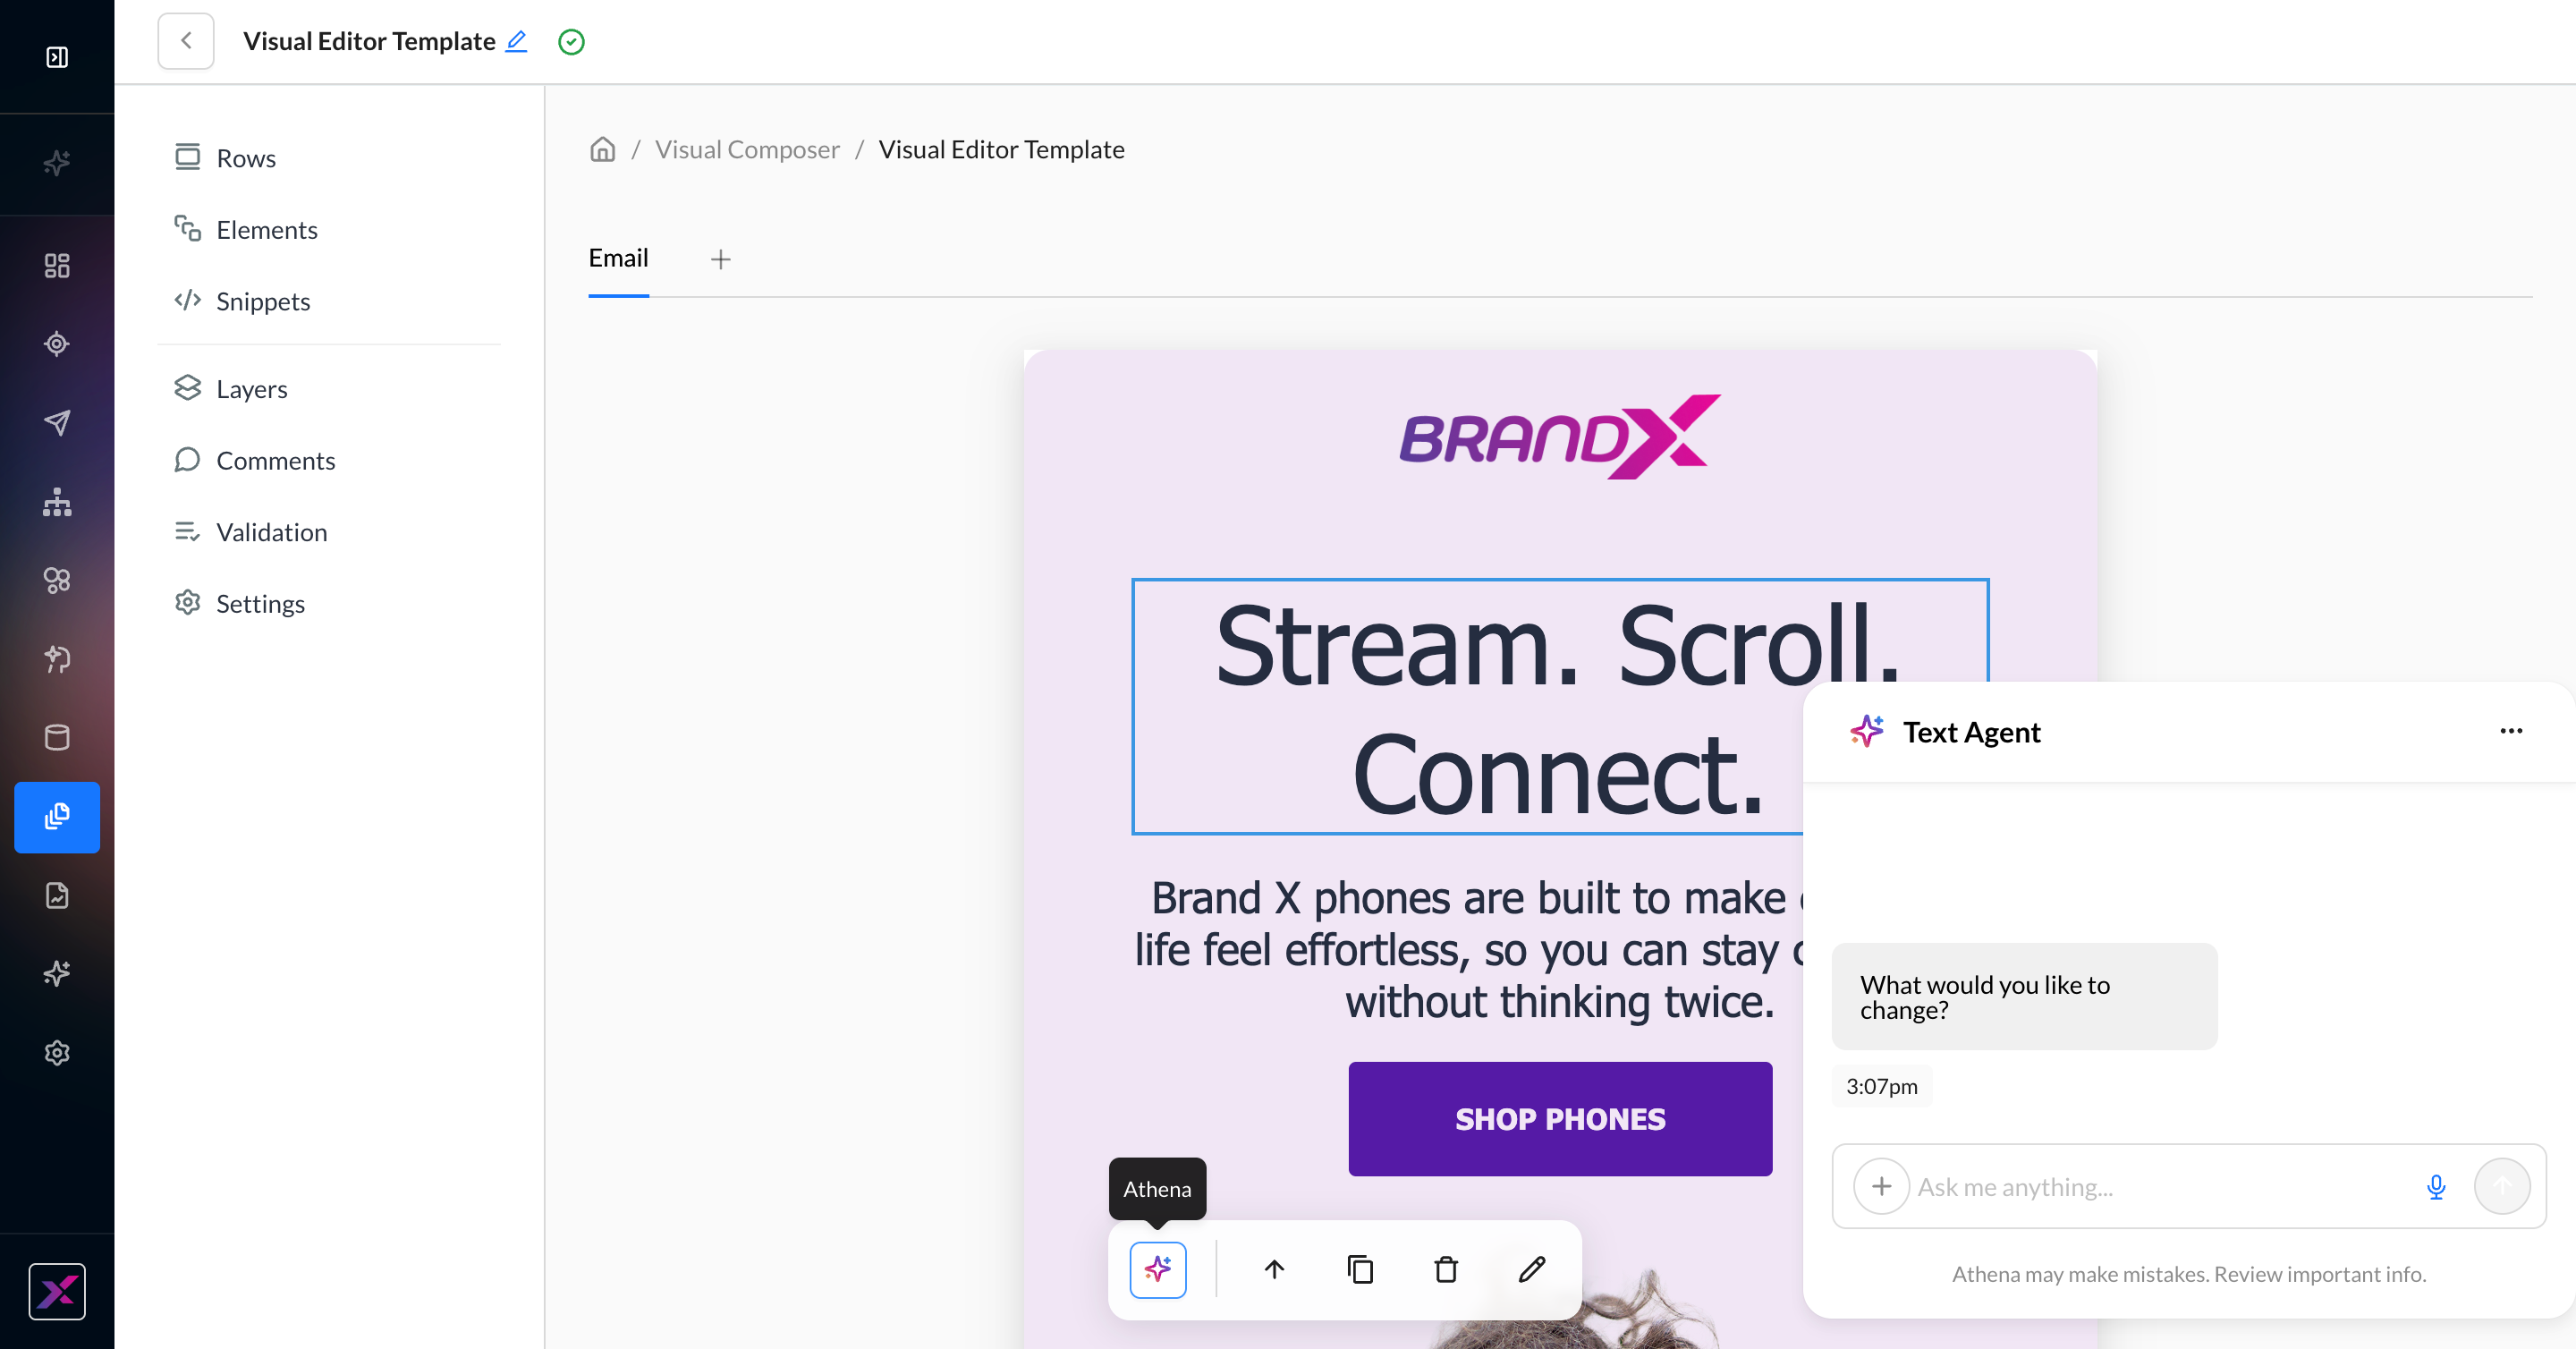Image resolution: width=2576 pixels, height=1349 pixels.
Task: Delete the selected block with trash icon
Action: [x=1446, y=1270]
